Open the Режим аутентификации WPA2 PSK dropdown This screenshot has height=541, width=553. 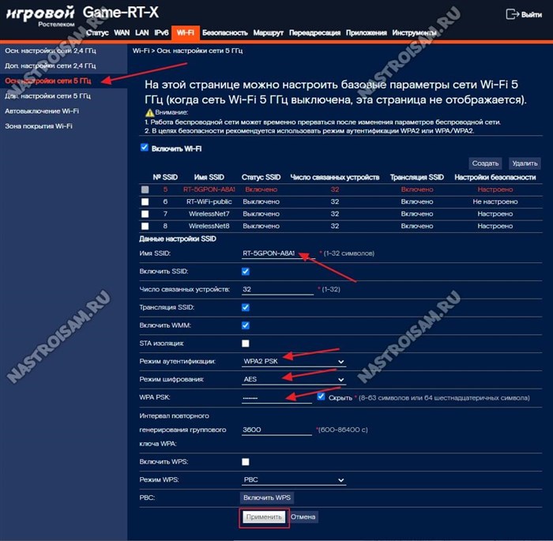coord(293,362)
